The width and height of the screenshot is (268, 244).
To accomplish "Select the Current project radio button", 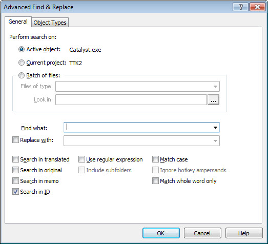I will click(x=22, y=63).
